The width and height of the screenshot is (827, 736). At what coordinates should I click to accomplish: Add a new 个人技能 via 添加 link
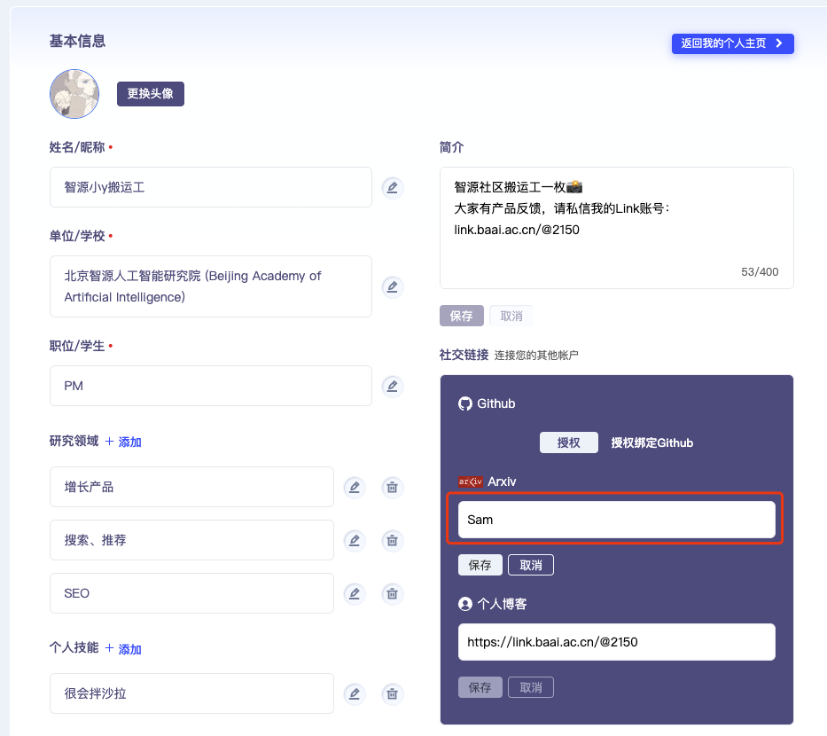[123, 649]
